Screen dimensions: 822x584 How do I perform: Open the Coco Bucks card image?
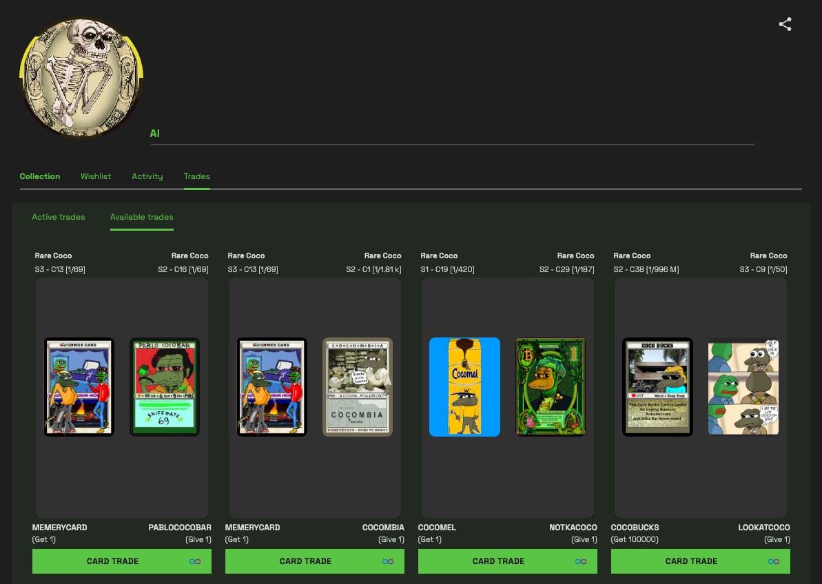coord(657,387)
